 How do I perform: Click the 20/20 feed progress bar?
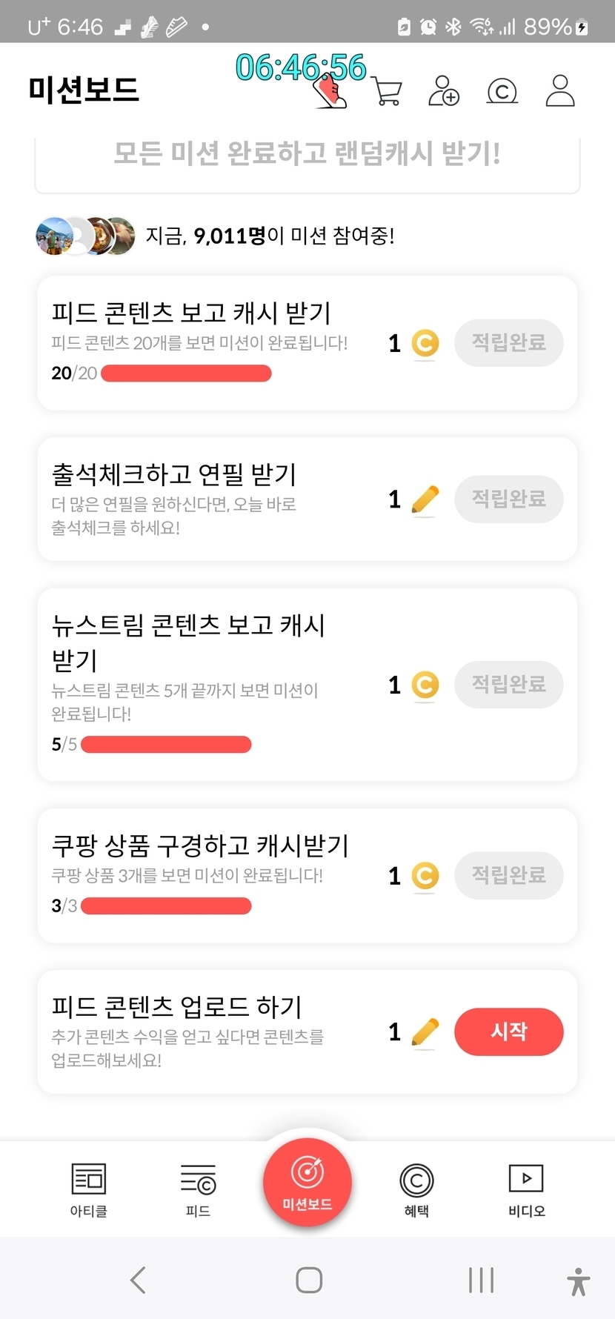pos(186,373)
